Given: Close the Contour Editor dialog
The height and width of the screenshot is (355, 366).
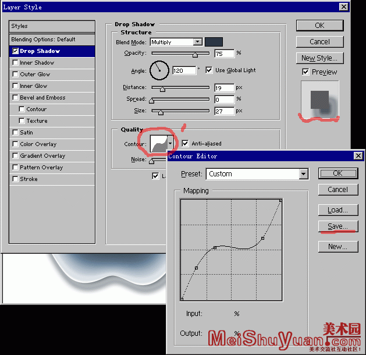Looking at the screenshot, I should click(x=357, y=156).
